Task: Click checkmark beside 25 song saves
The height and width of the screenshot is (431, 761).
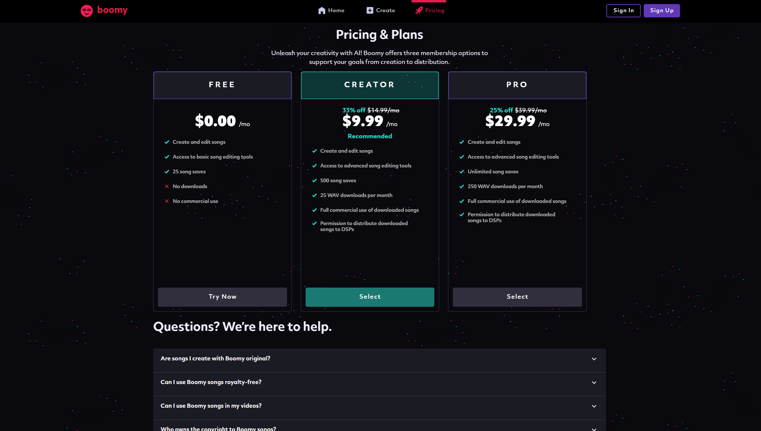Action: tap(167, 172)
